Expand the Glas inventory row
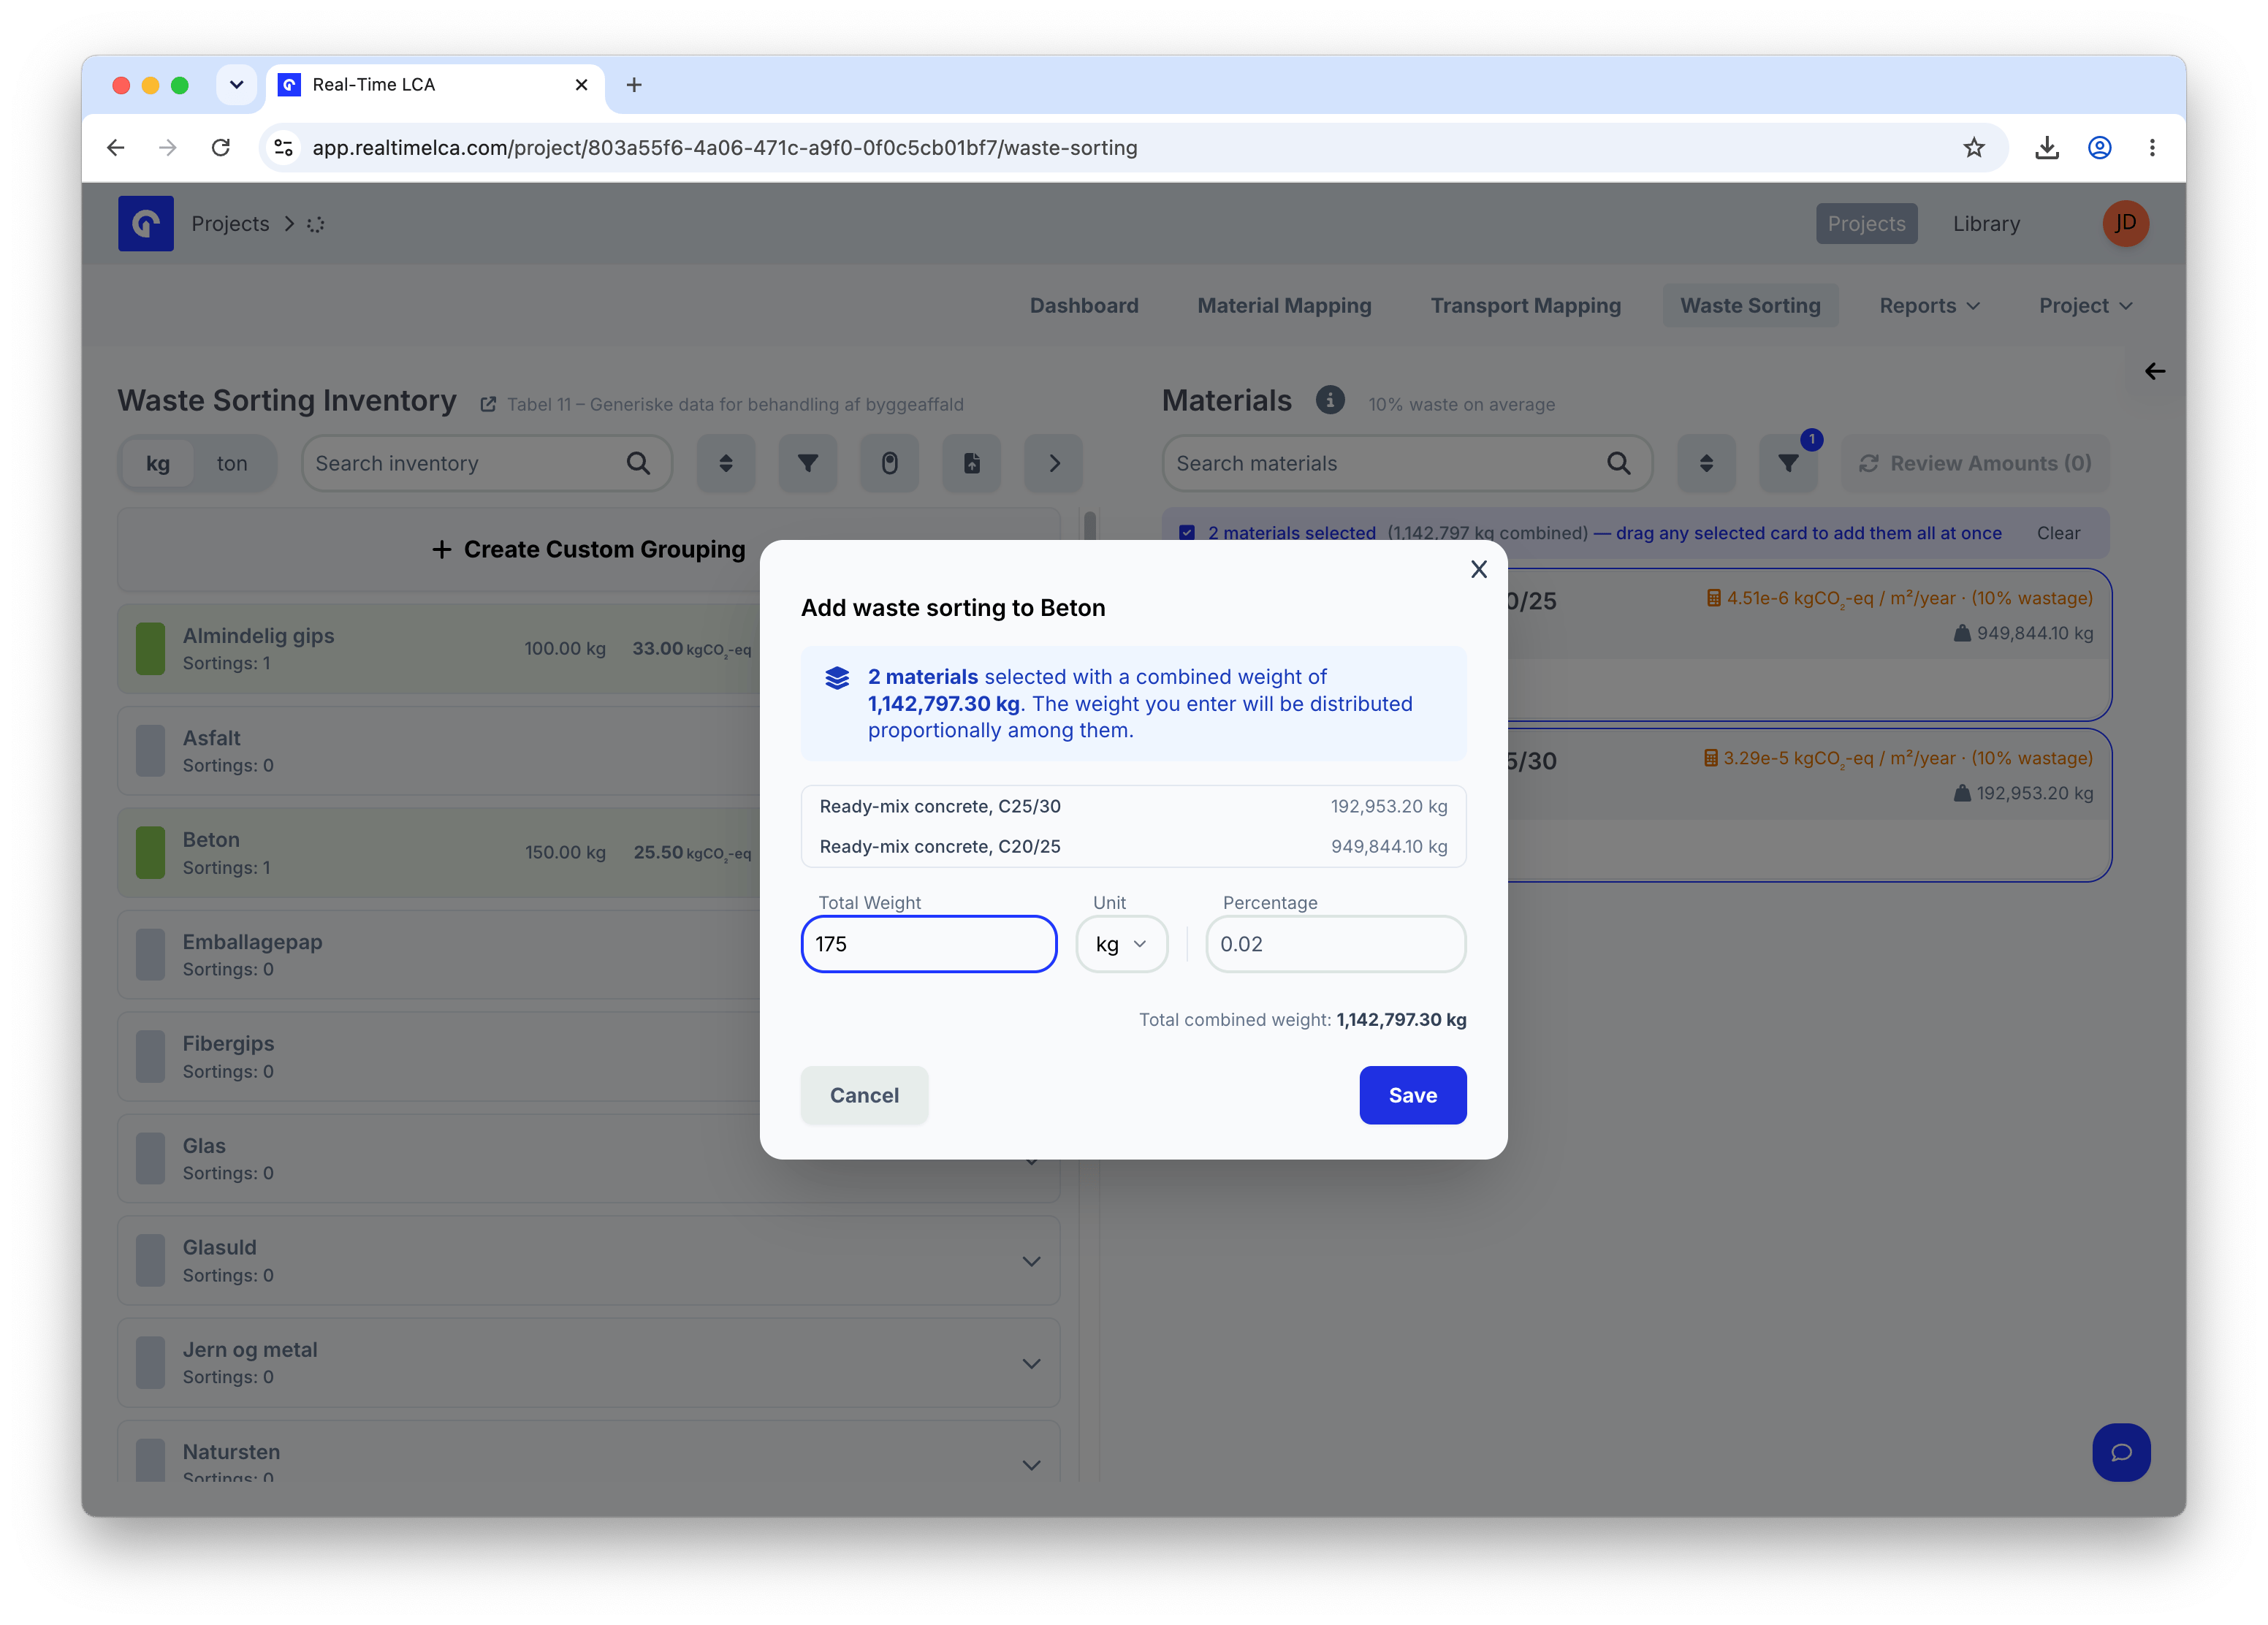Image resolution: width=2268 pixels, height=1625 pixels. pyautogui.click(x=1031, y=1161)
